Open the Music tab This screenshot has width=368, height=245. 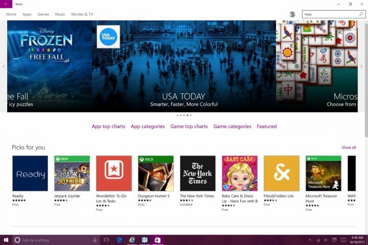[60, 14]
